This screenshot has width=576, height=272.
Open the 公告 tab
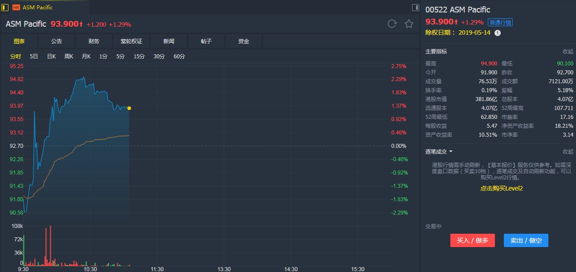[57, 41]
